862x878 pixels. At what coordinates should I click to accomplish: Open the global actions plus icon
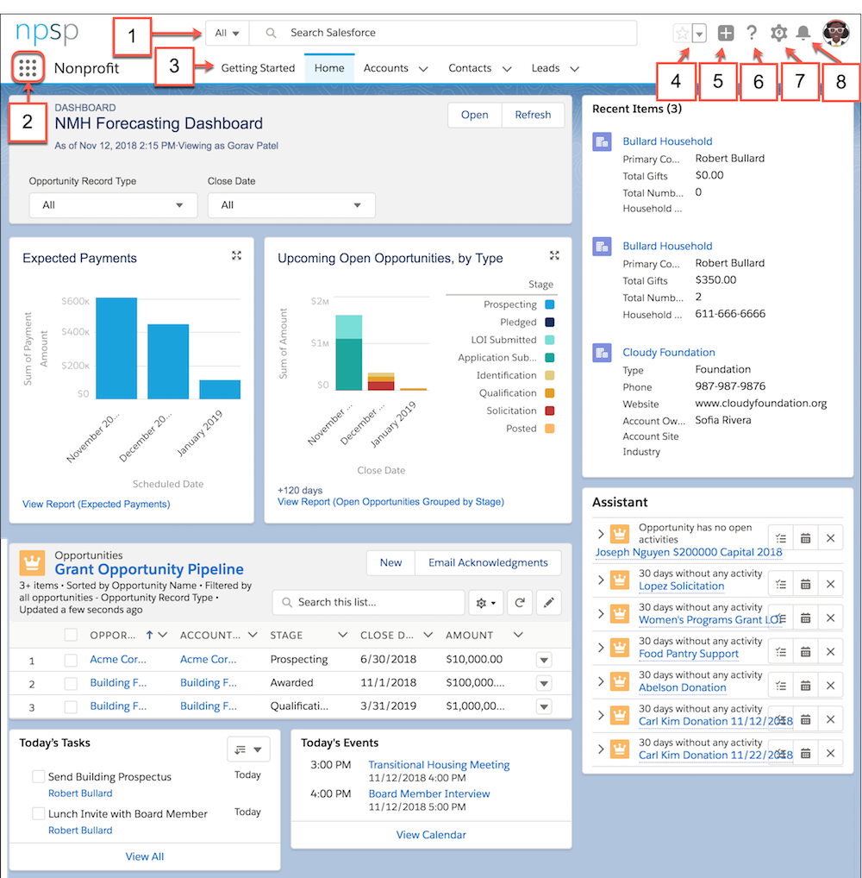pos(726,34)
